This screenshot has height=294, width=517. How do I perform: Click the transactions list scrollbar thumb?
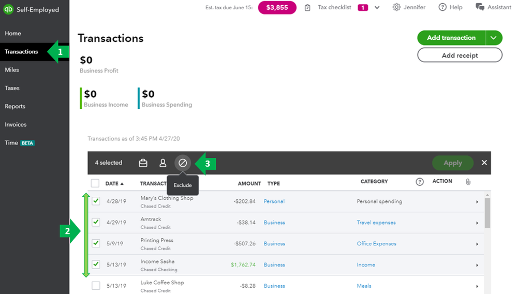(488, 213)
